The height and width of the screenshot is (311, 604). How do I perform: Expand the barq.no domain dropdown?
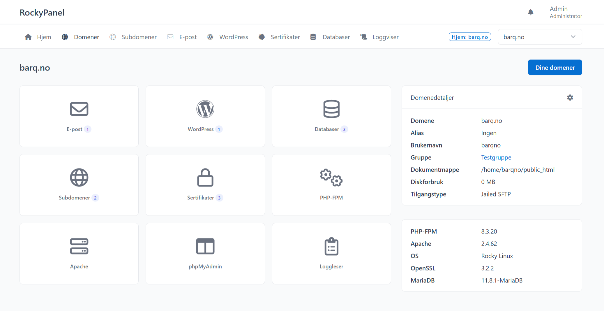[540, 37]
